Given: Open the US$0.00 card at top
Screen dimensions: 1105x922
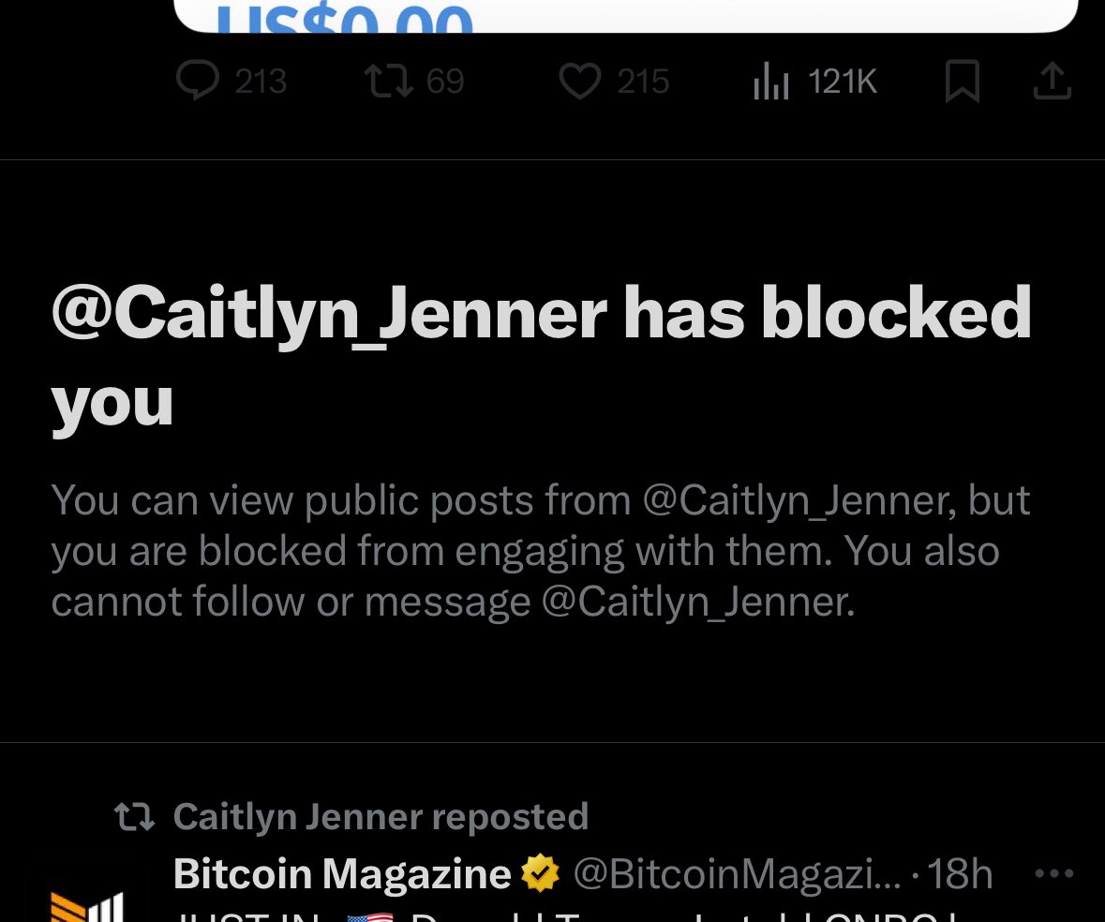Looking at the screenshot, I should (x=625, y=16).
